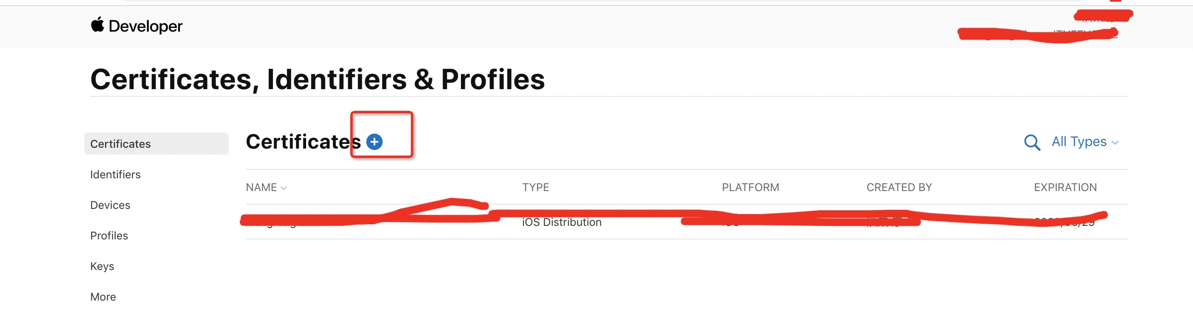Open the search magnifier icon
Image resolution: width=1193 pixels, height=332 pixels.
tap(1031, 142)
